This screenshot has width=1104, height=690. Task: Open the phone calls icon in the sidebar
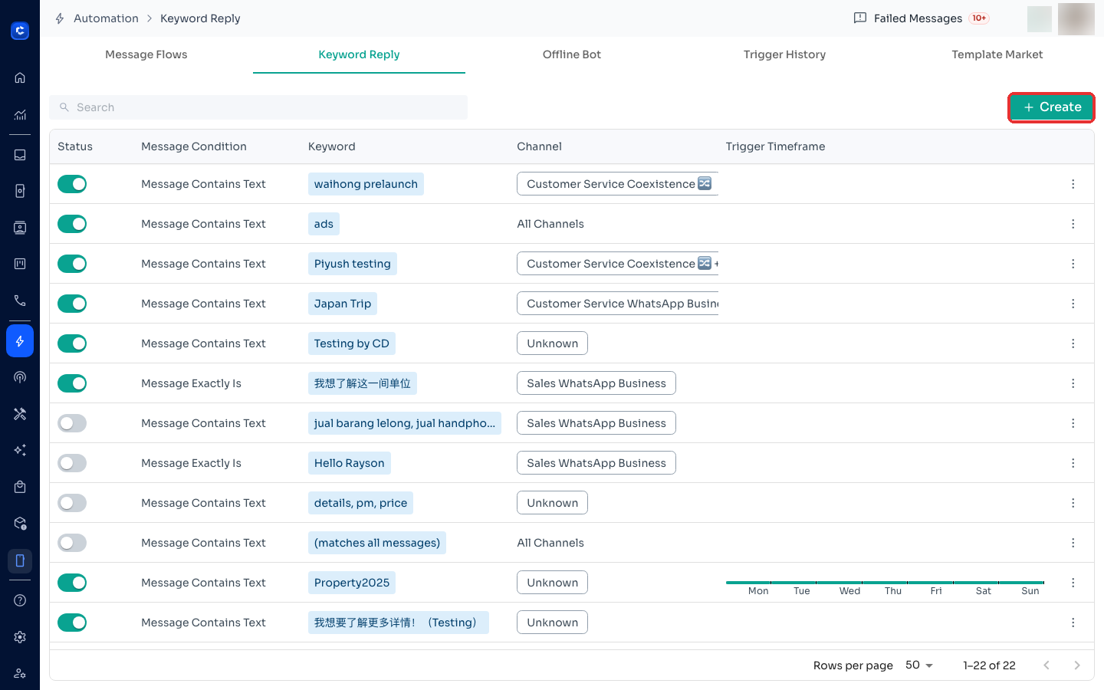click(x=20, y=301)
